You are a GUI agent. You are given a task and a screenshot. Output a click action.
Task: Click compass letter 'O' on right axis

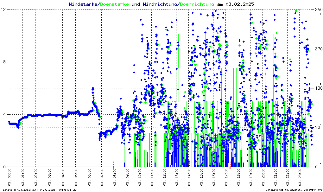(x=320, y=124)
